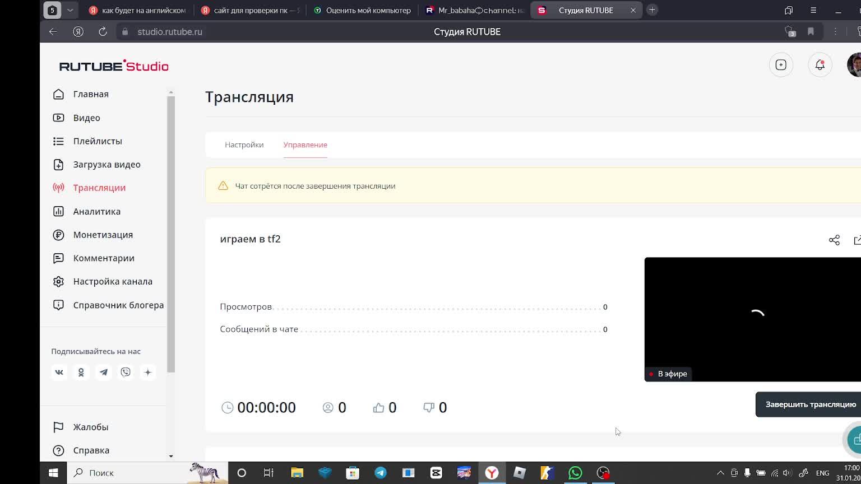Click the bookmark icon in address bar
The width and height of the screenshot is (861, 484).
811,32
